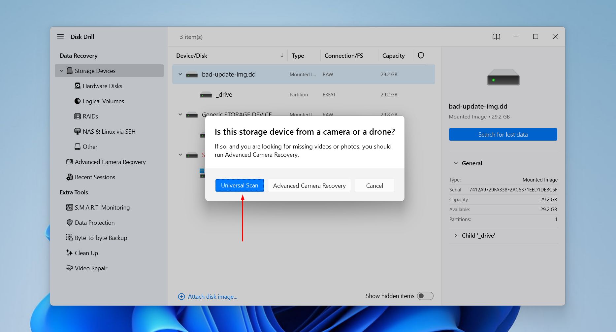Choose Advanced Camera Recovery in dialog
This screenshot has width=616, height=332.
tap(309, 185)
